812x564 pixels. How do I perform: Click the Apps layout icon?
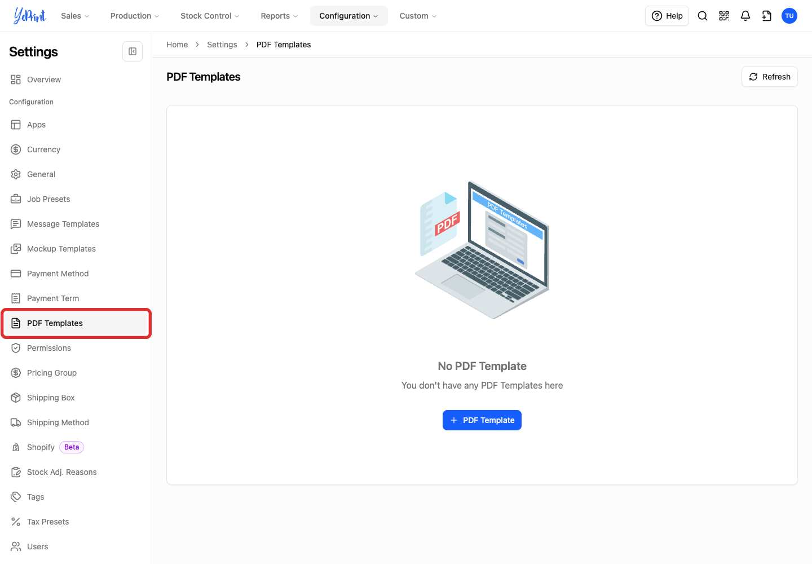point(16,125)
